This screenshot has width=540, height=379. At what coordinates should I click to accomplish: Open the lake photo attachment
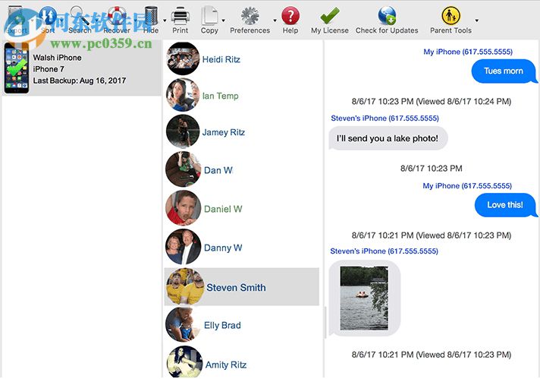(364, 298)
